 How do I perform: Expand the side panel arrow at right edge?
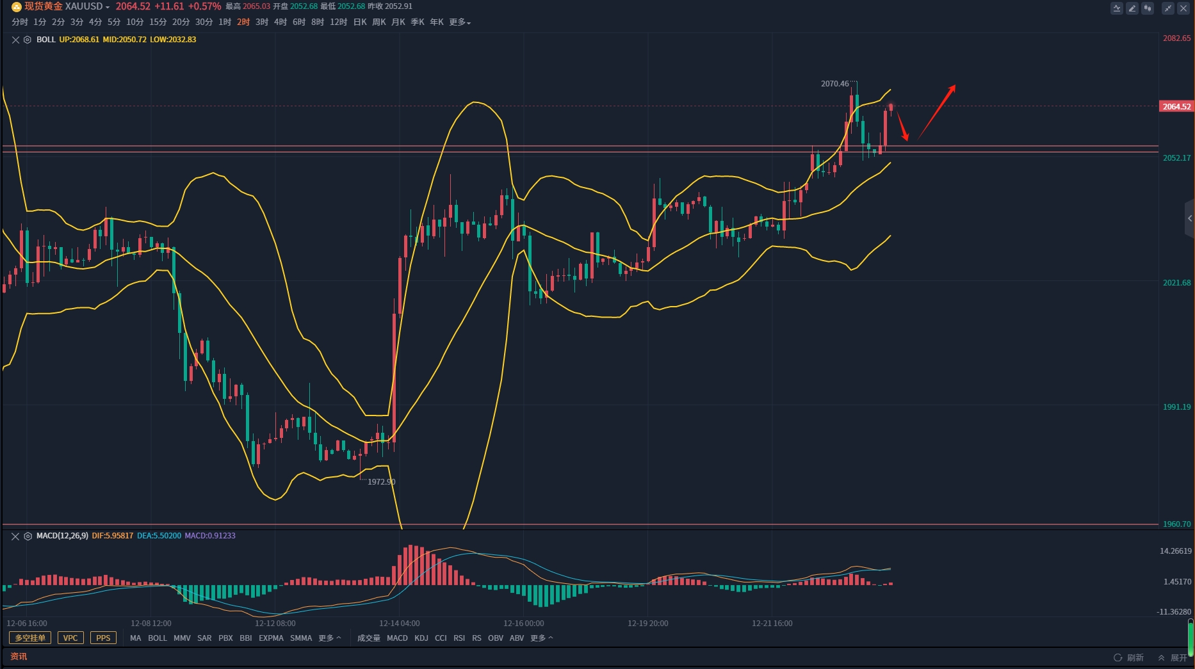tap(1190, 218)
